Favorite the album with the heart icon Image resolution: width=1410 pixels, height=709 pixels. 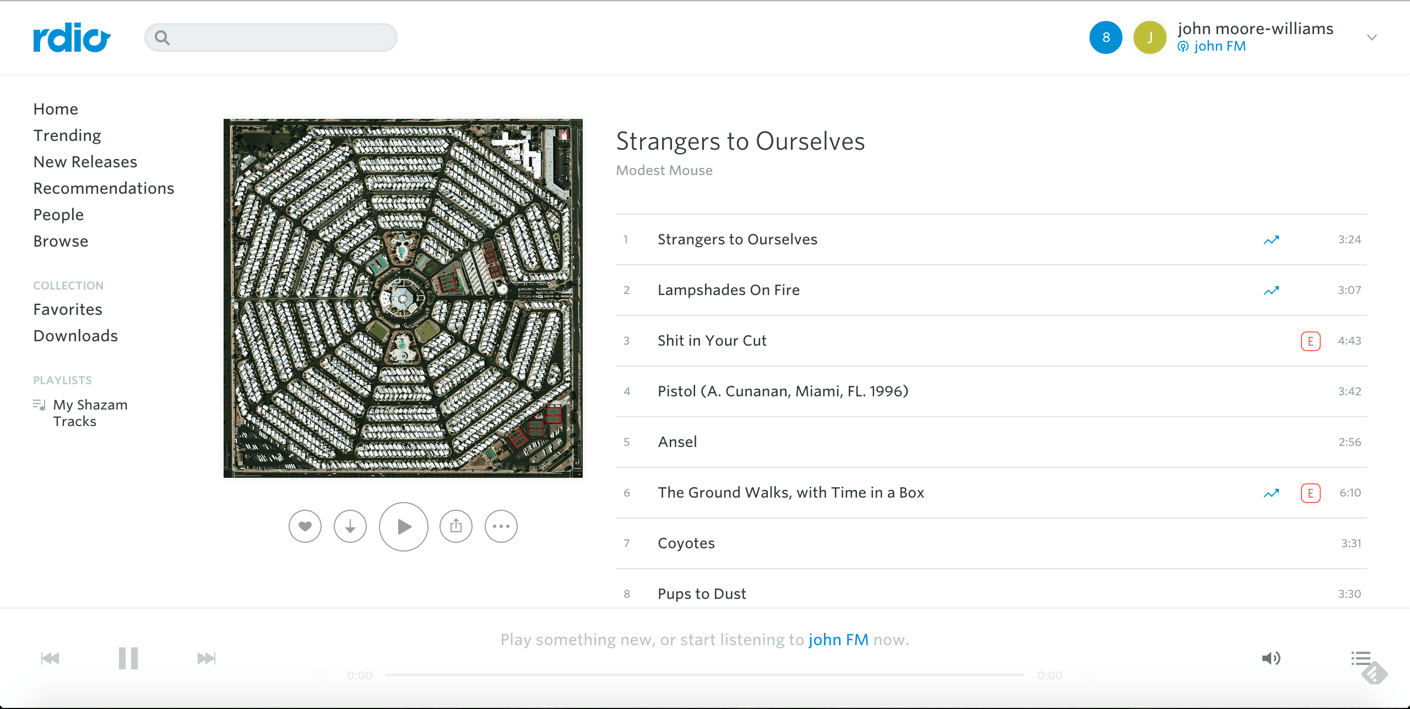click(x=305, y=527)
